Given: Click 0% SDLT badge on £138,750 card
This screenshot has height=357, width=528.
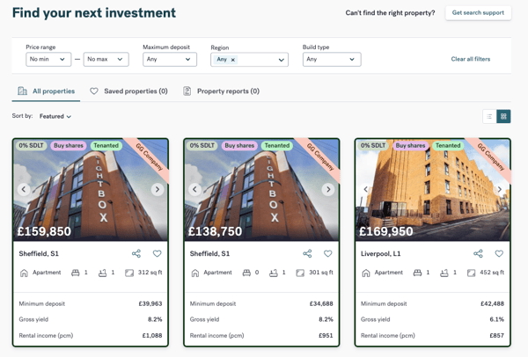Looking at the screenshot, I should click(x=202, y=146).
